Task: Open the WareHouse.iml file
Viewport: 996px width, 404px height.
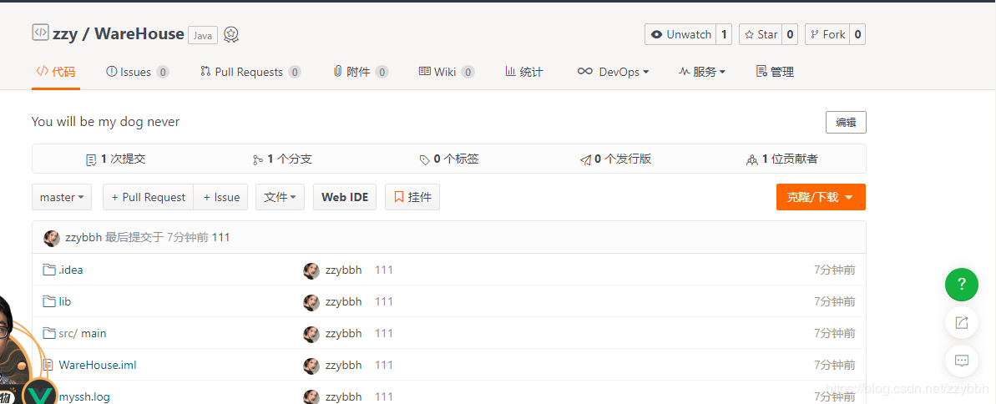Action: point(97,366)
